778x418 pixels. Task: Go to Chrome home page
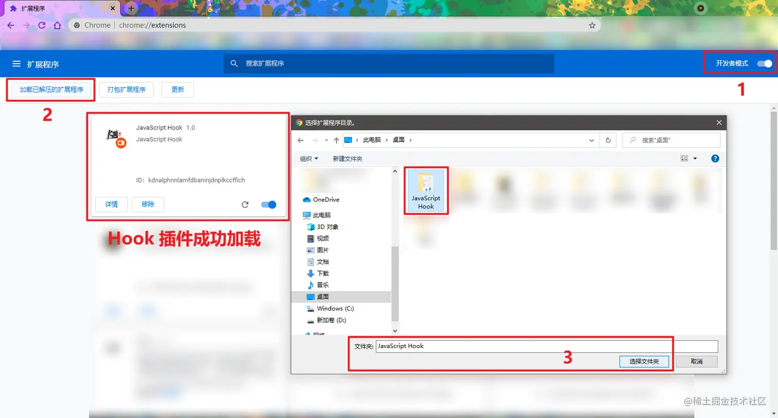tap(57, 25)
